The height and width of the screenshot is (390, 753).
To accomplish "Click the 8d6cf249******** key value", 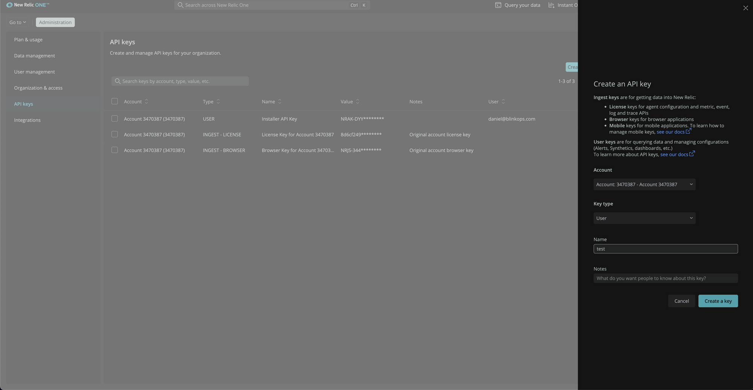I will point(361,135).
